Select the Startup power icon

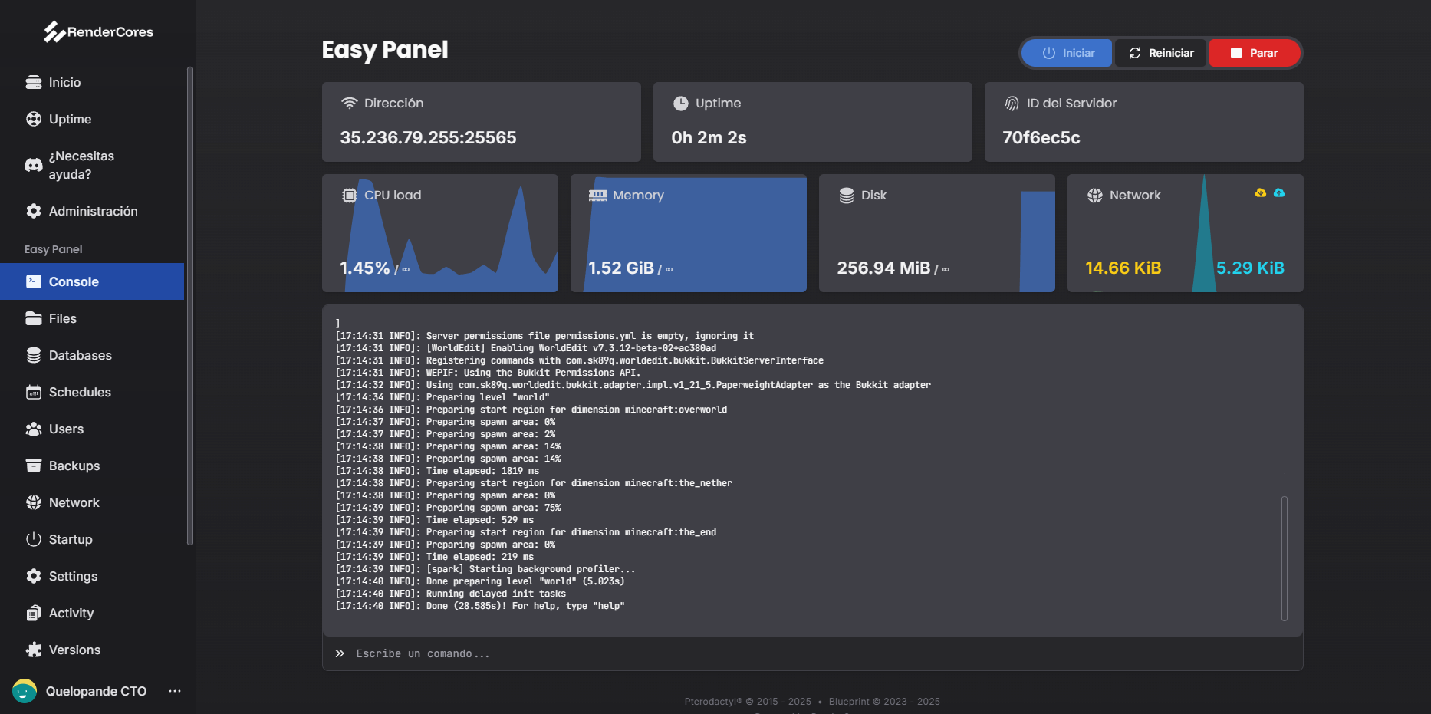tap(34, 539)
